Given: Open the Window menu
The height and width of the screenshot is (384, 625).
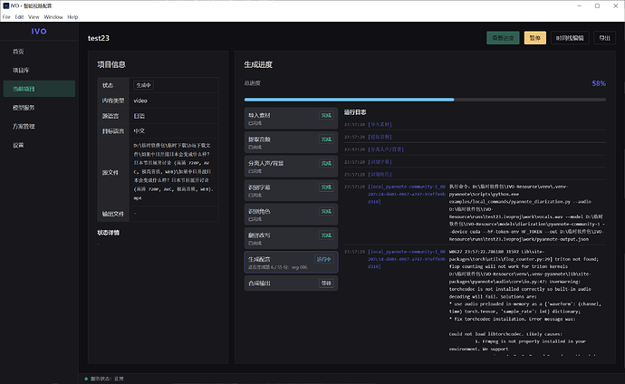Looking at the screenshot, I should coord(53,17).
